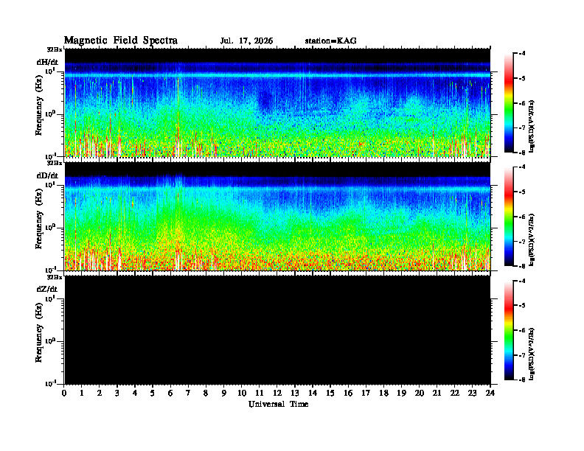Click the "Magnetic Field Spectra" title

point(121,41)
